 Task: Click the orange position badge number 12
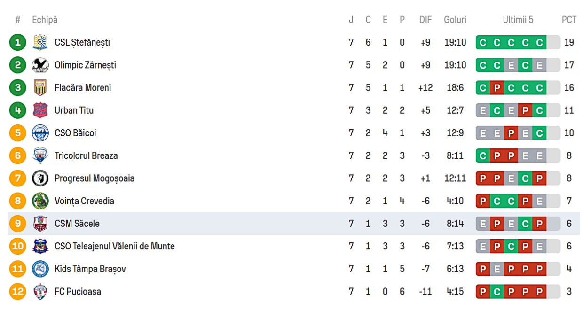18,292
